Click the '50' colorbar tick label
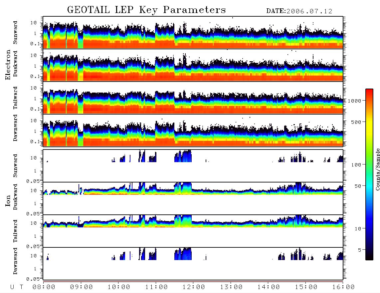This screenshot has width=380, height=293. point(358,186)
